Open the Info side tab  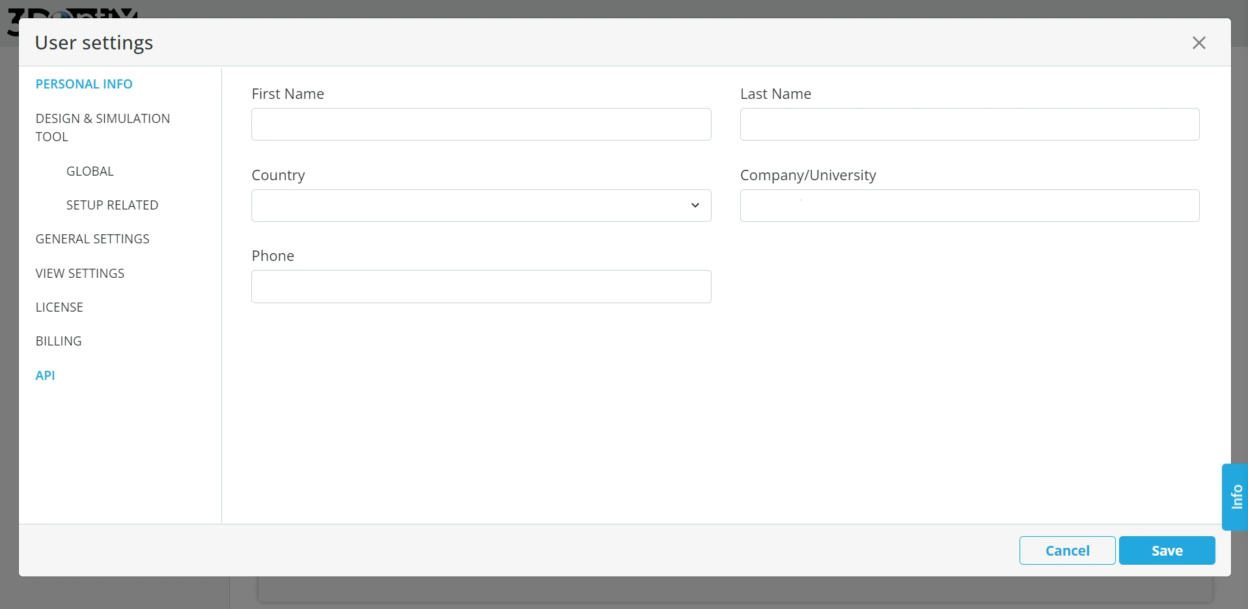(1236, 497)
